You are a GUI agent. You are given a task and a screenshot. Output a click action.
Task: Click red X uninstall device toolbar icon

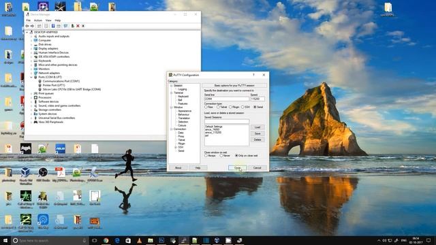pyautogui.click(x=78, y=26)
